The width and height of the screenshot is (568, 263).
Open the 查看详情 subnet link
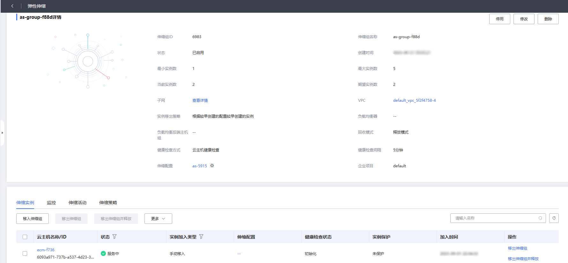point(200,100)
